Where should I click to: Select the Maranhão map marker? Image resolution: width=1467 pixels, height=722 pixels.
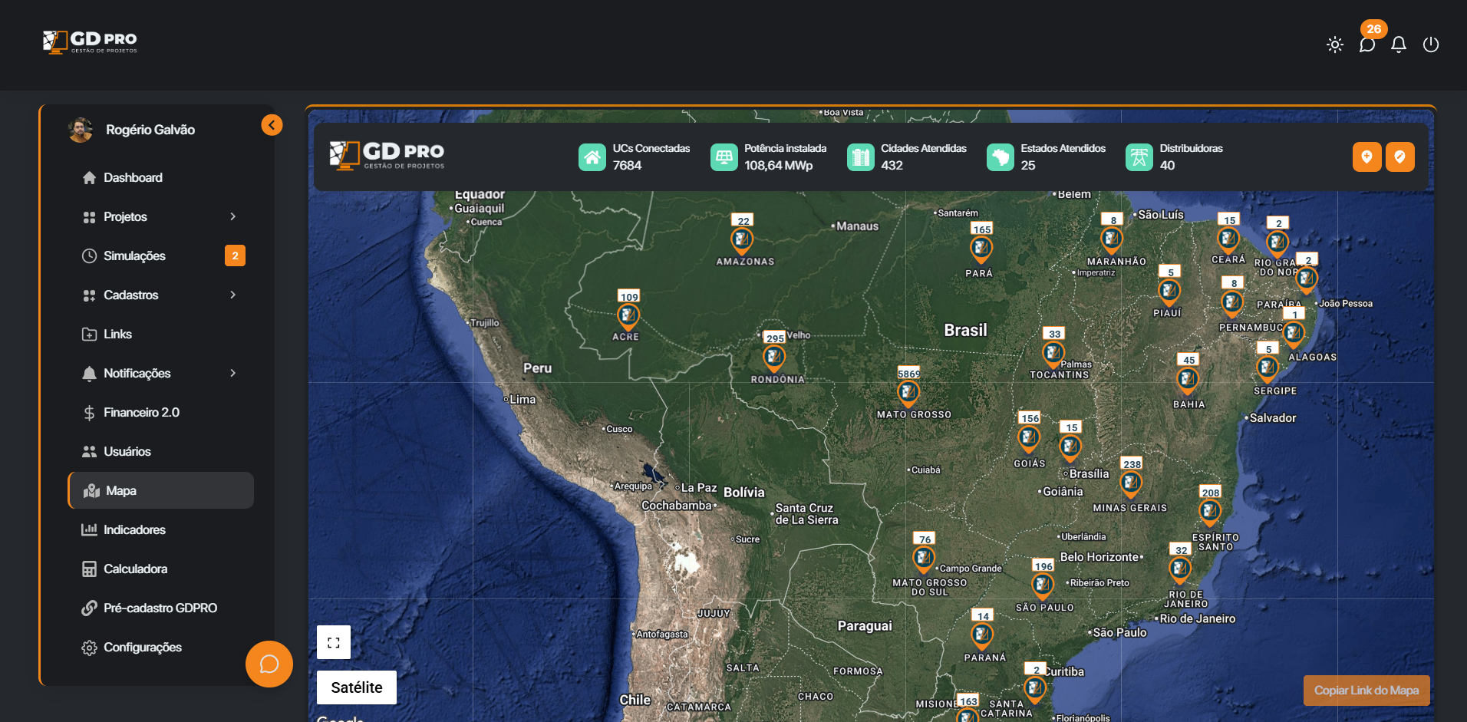(x=1112, y=239)
